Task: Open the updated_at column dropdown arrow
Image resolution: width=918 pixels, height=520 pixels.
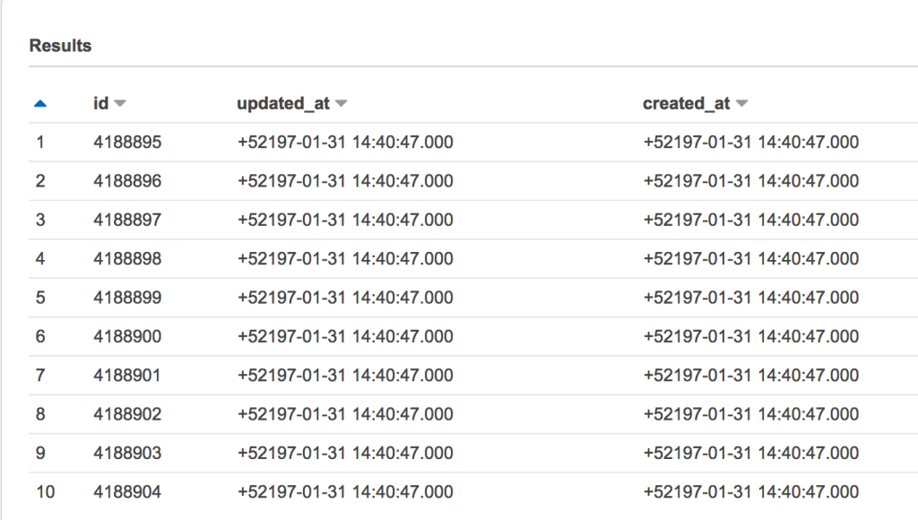Action: (341, 102)
